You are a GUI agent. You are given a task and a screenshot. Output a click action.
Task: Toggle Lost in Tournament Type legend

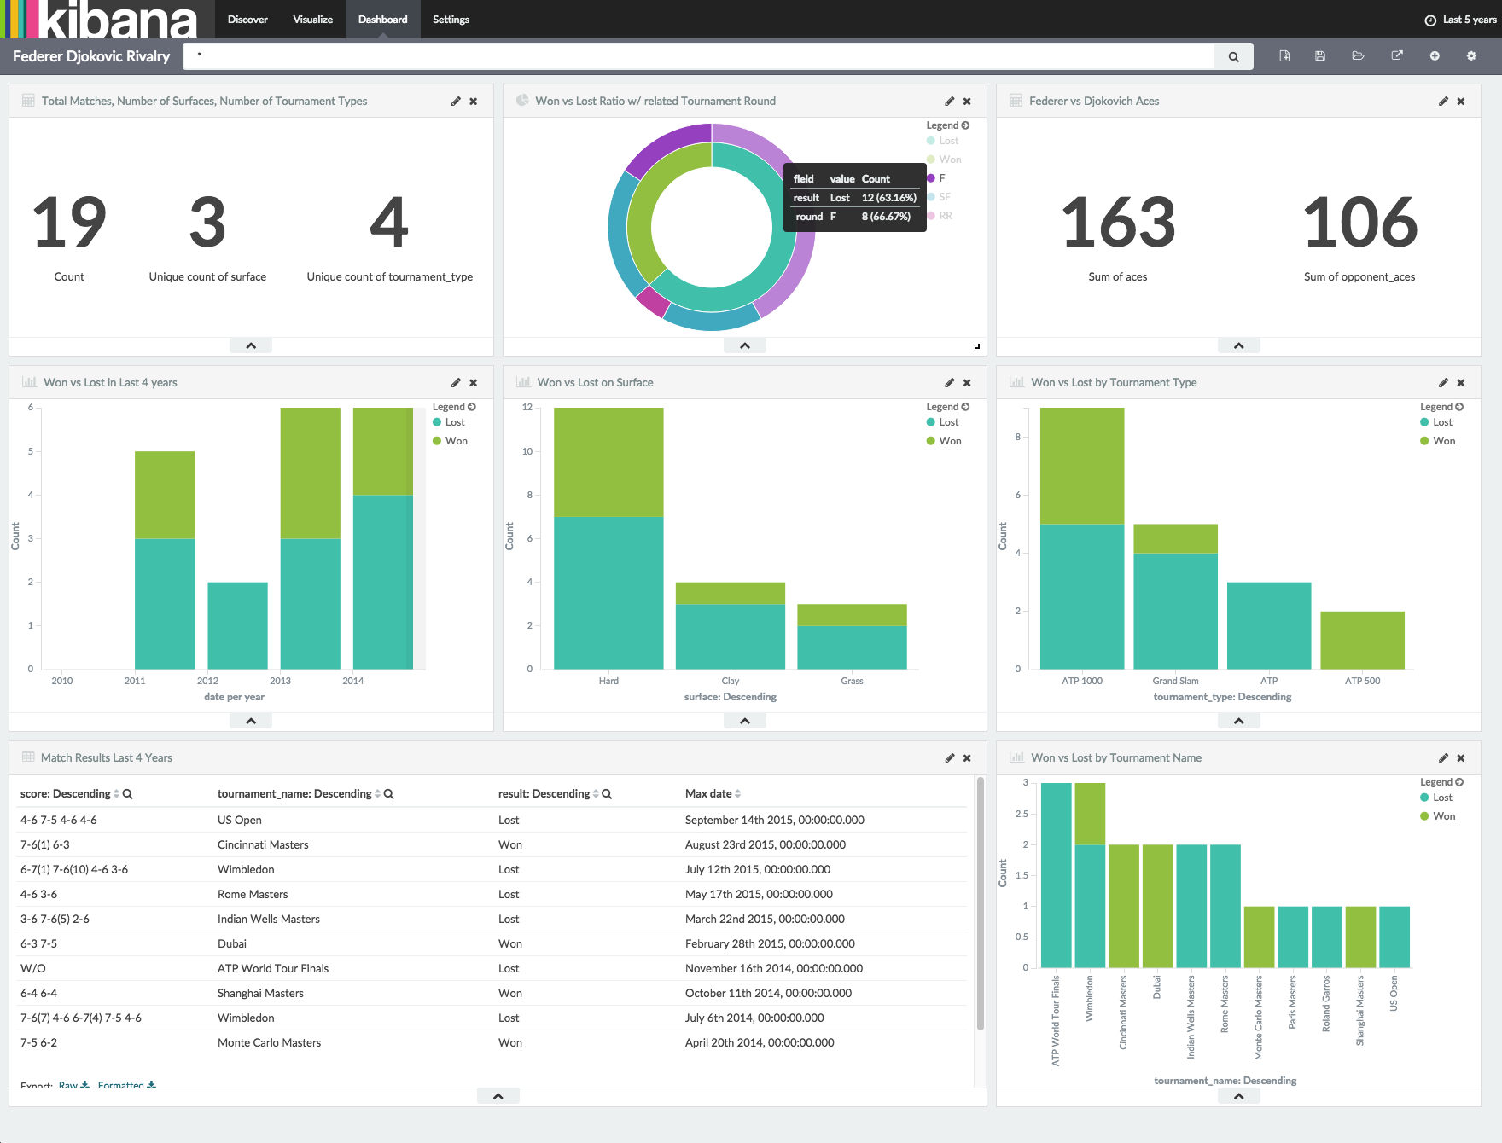tap(1436, 422)
